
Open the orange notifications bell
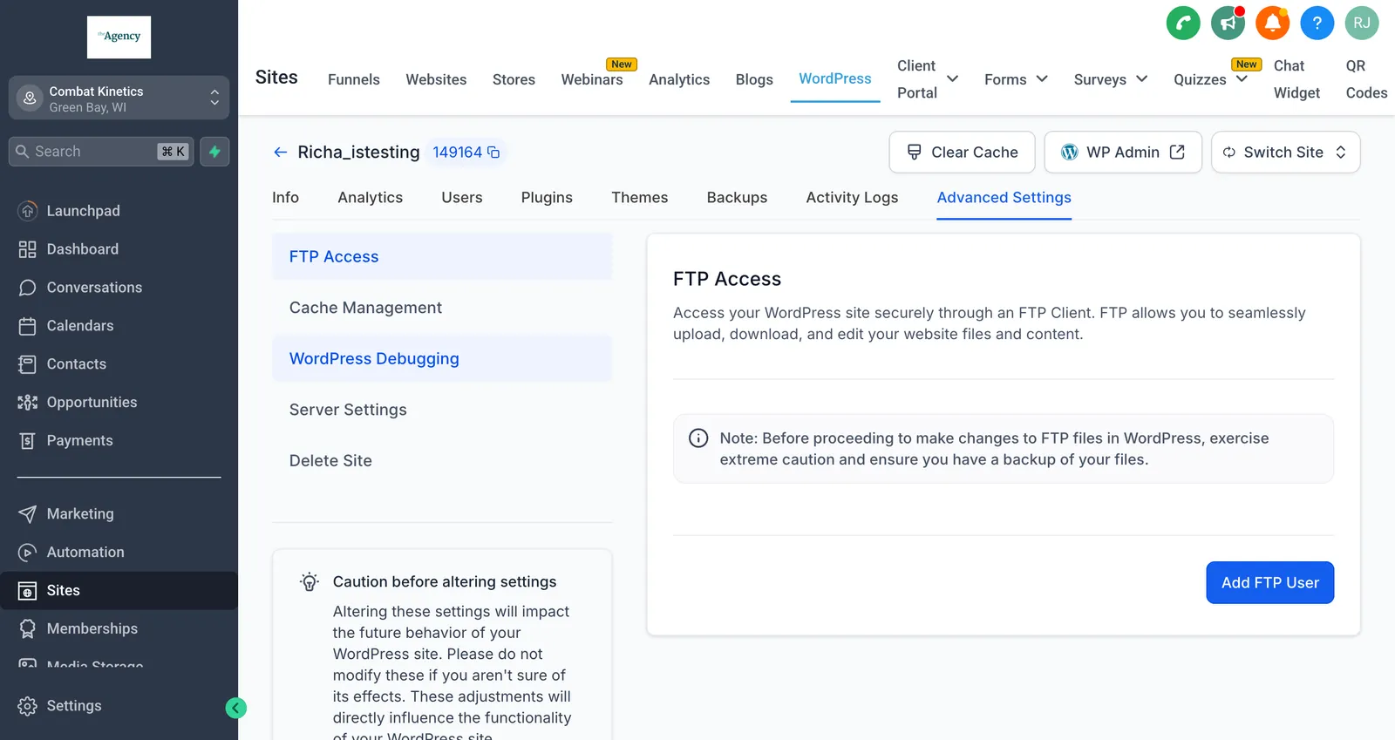click(1272, 23)
